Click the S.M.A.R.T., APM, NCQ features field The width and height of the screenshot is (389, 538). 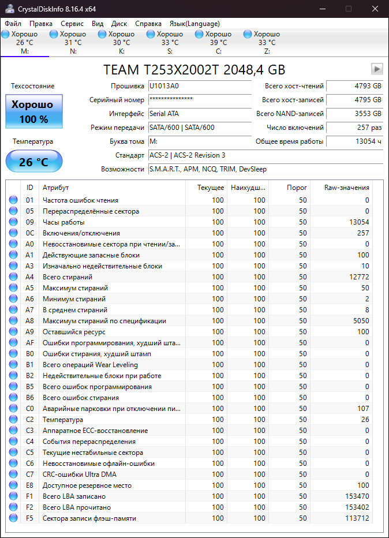point(266,169)
